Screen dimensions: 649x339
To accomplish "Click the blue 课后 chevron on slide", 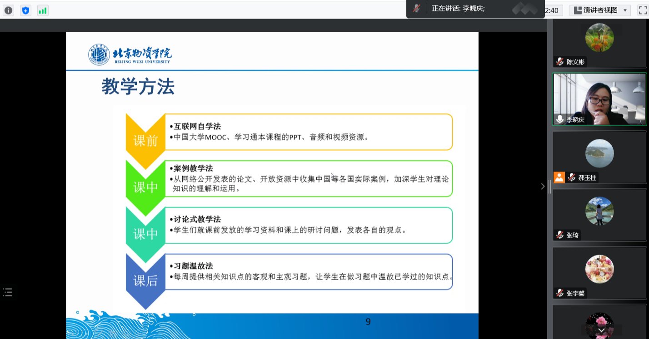I will pos(145,280).
